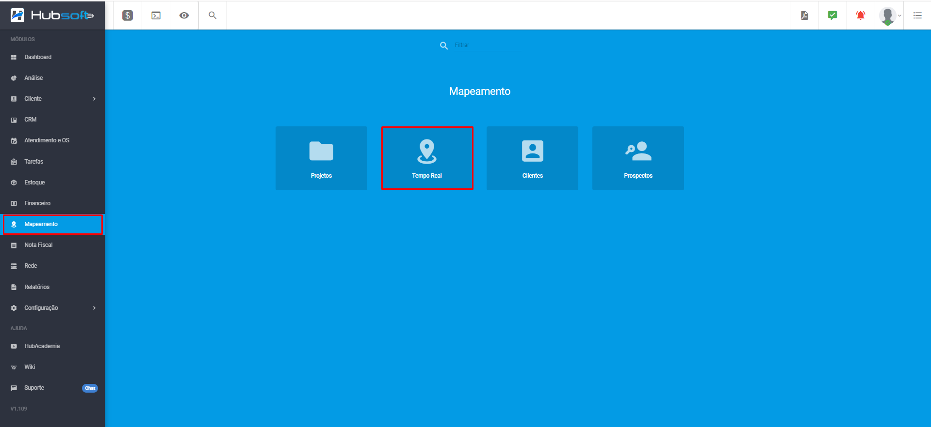Select the Cliente menu entry
Screen dimensions: 931x427
coord(52,99)
